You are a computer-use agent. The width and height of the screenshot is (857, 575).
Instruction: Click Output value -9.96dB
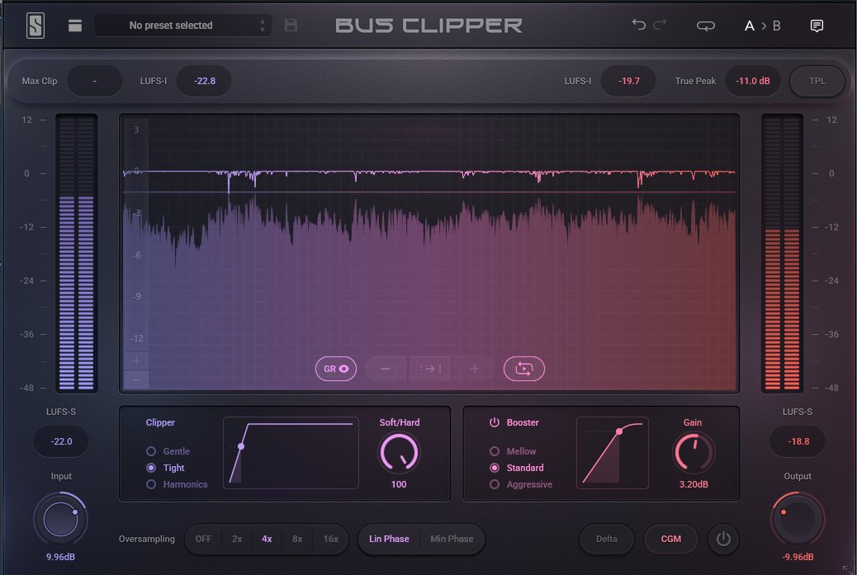coord(798,557)
